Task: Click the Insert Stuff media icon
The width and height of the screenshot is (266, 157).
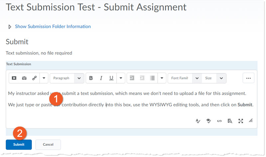Action: (x=14, y=78)
